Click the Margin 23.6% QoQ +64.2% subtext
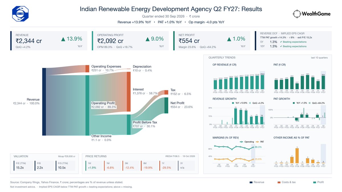 (x=197, y=47)
